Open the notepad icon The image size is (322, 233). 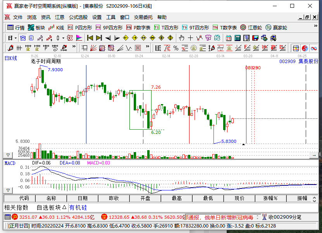[246, 38]
